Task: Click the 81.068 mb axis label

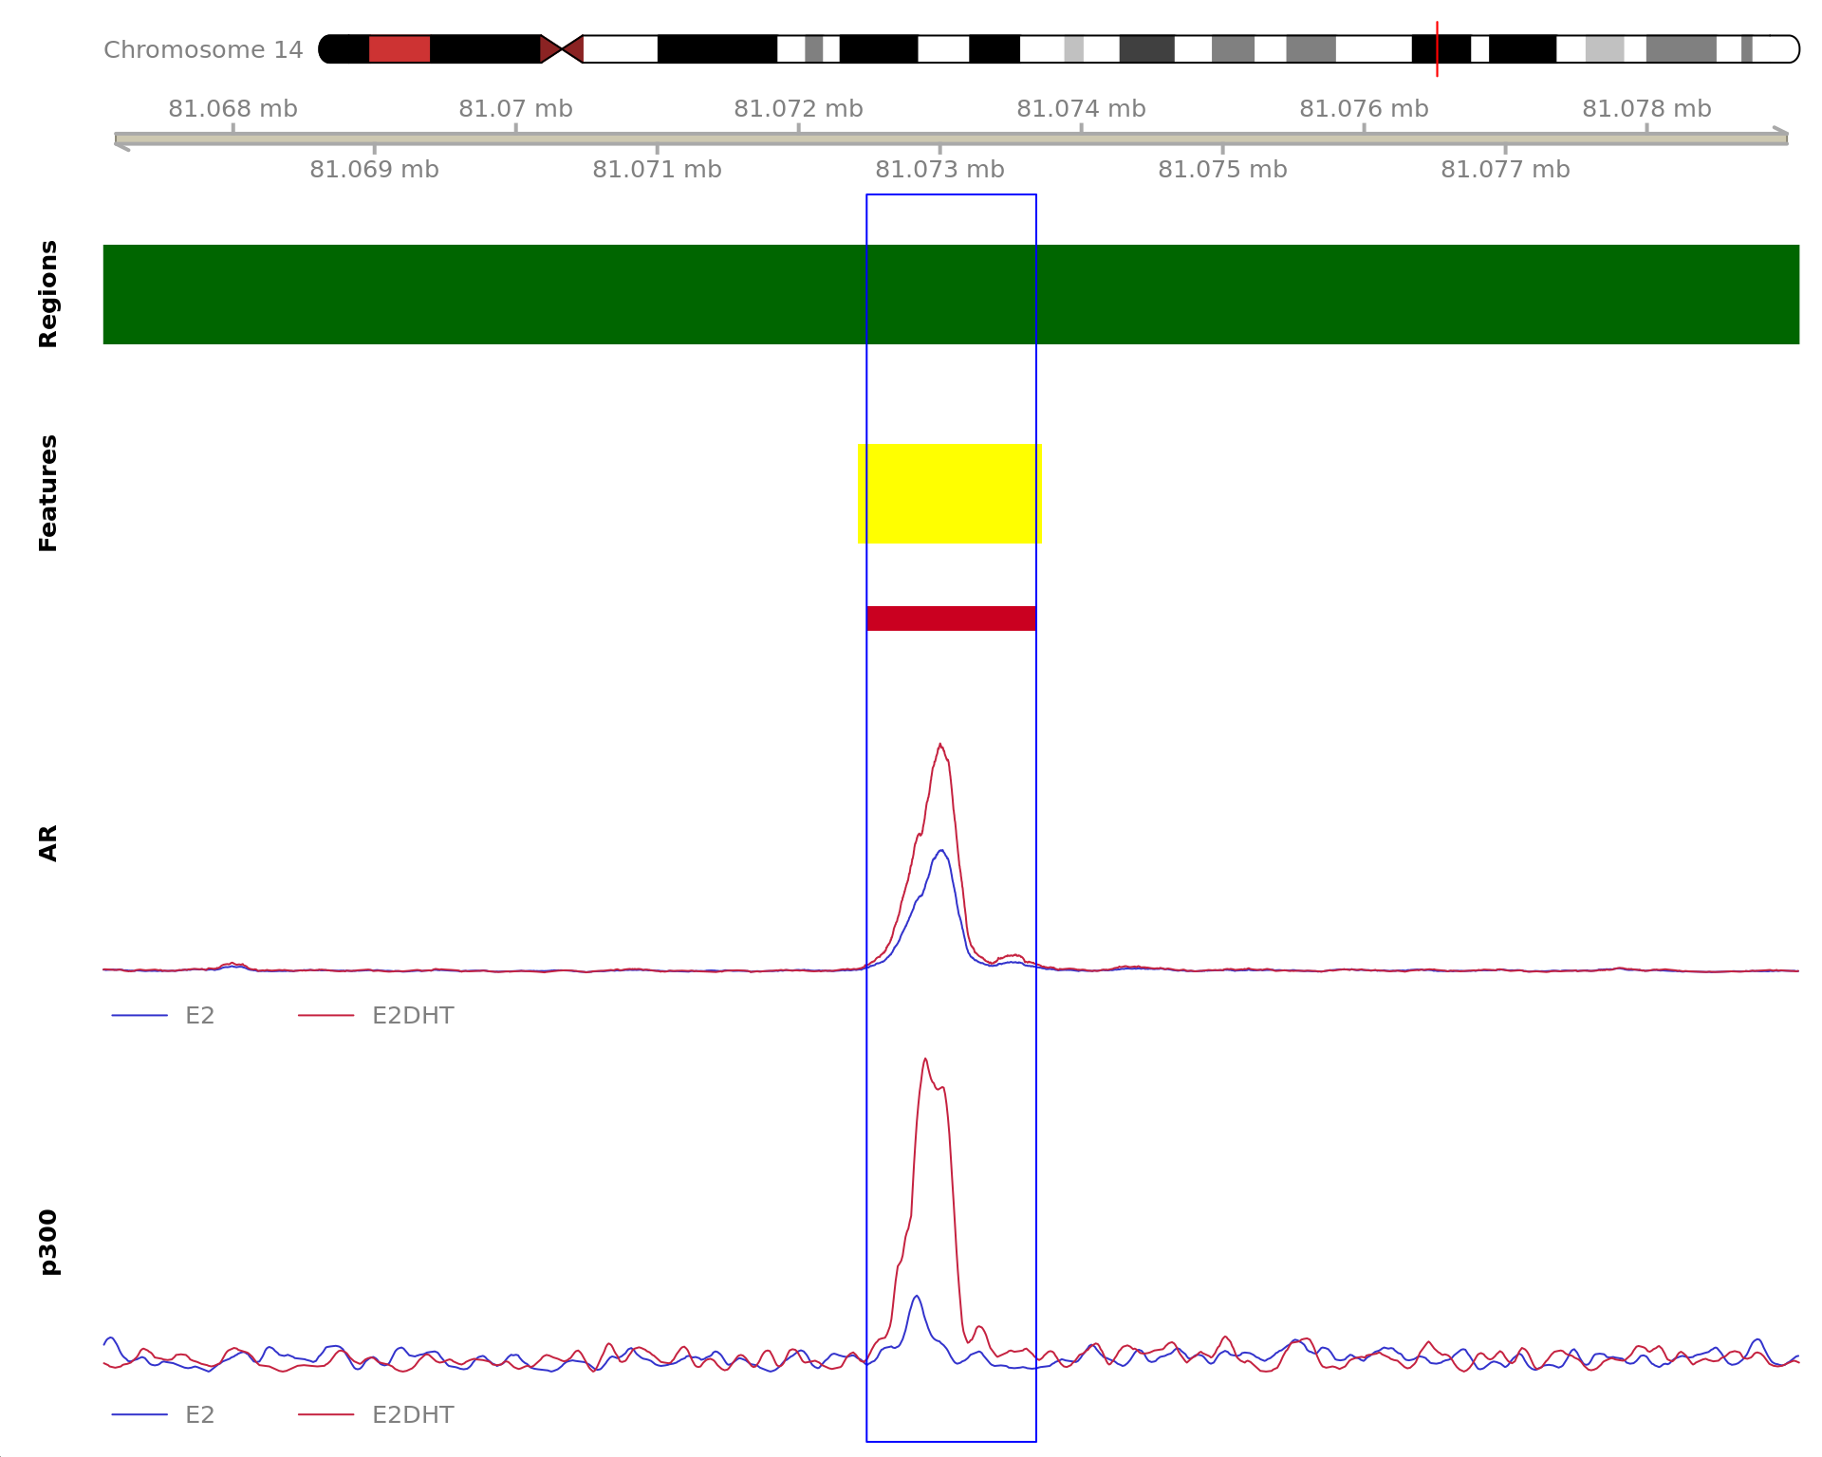Action: [x=232, y=109]
